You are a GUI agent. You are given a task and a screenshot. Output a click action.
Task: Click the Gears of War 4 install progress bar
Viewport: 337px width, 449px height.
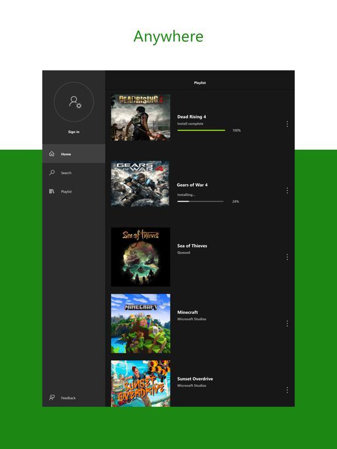click(x=200, y=201)
